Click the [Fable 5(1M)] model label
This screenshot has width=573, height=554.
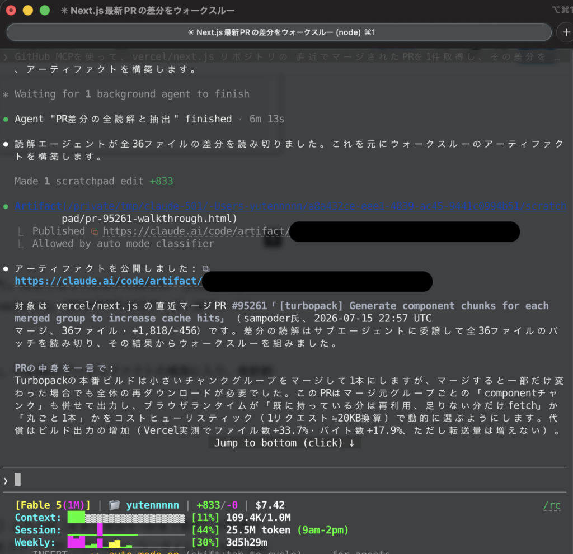click(53, 505)
